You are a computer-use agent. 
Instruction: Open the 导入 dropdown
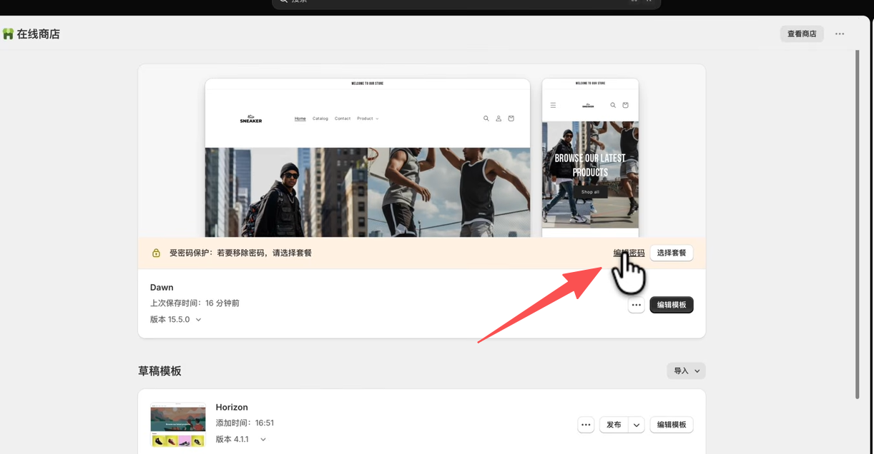686,370
